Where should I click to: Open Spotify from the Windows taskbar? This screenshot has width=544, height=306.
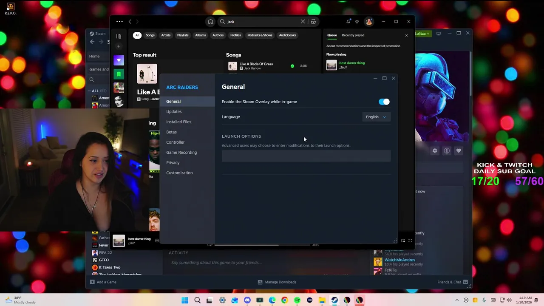tap(297, 300)
